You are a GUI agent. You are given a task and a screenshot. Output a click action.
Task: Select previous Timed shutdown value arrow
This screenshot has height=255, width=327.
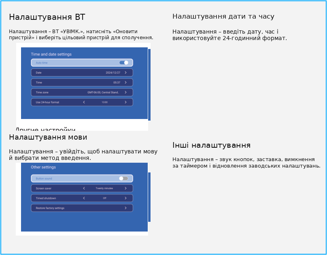[84, 198]
